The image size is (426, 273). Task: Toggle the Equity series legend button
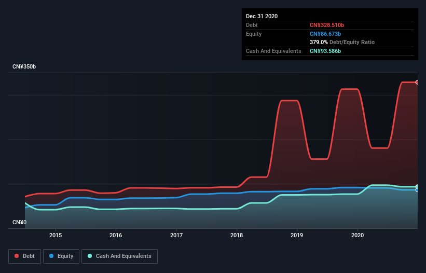click(61, 256)
